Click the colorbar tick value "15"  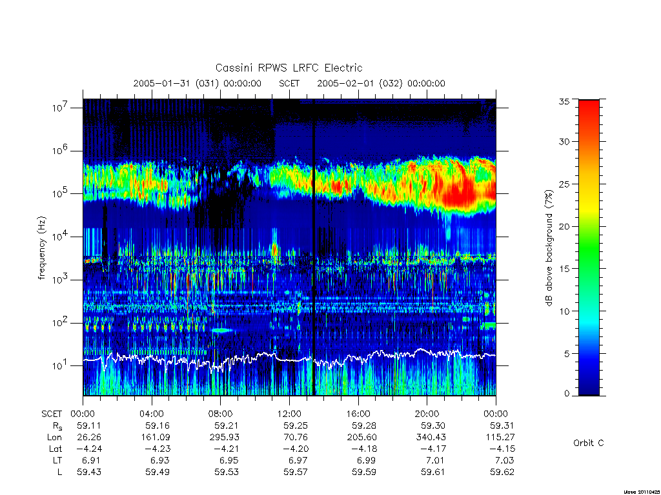click(564, 269)
